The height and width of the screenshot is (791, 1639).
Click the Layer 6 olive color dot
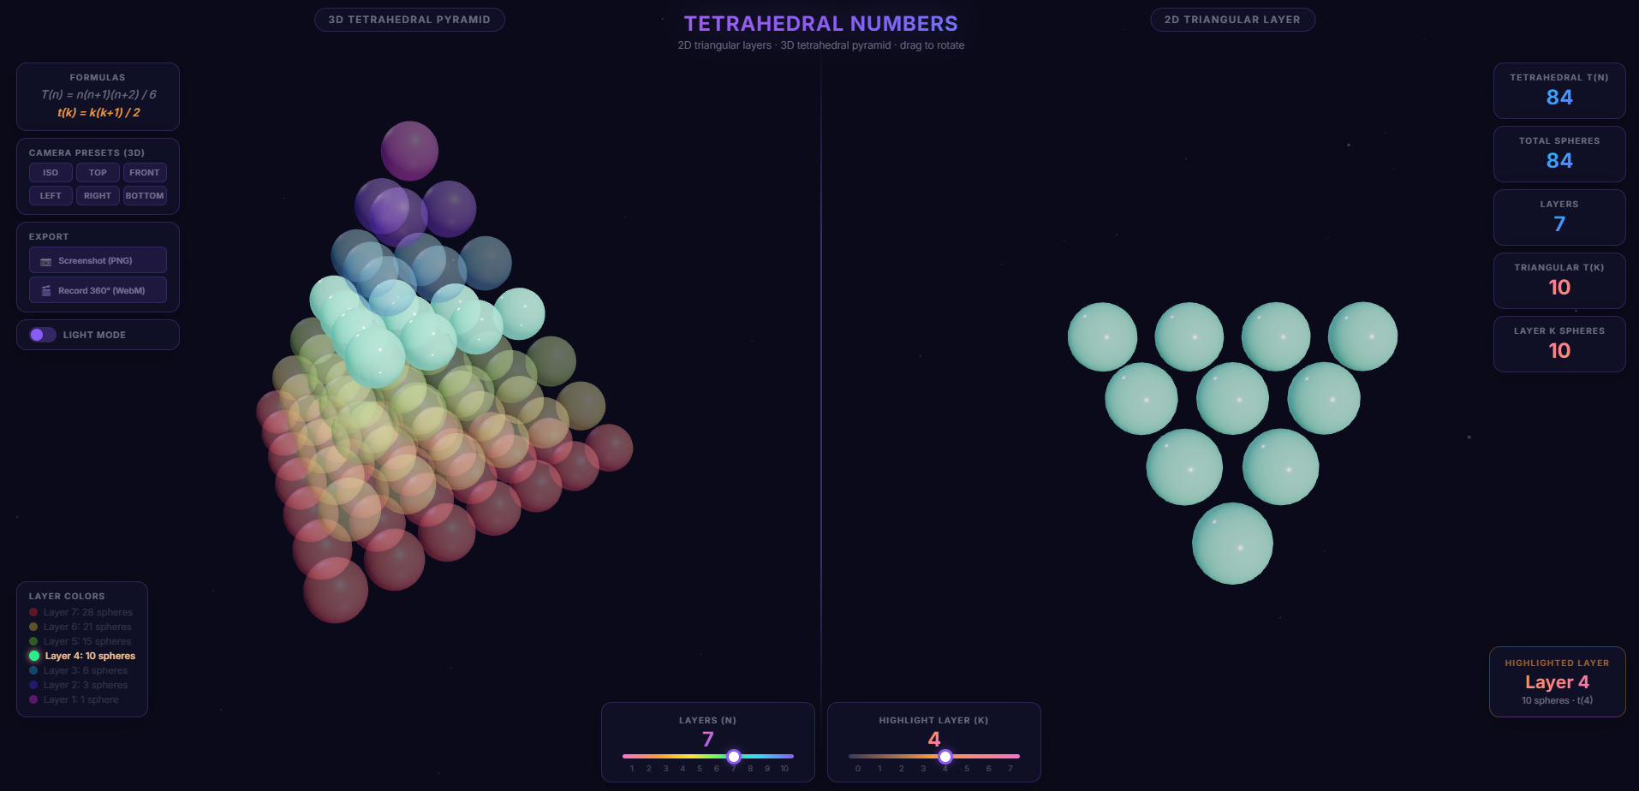(x=33, y=627)
